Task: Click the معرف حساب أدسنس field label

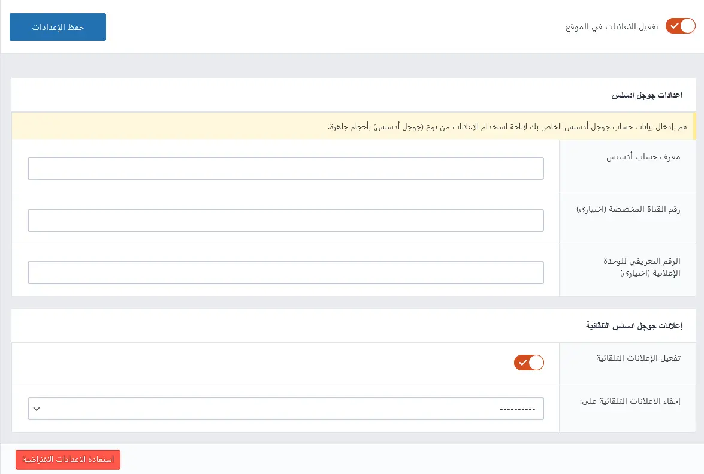Action: pos(643,158)
